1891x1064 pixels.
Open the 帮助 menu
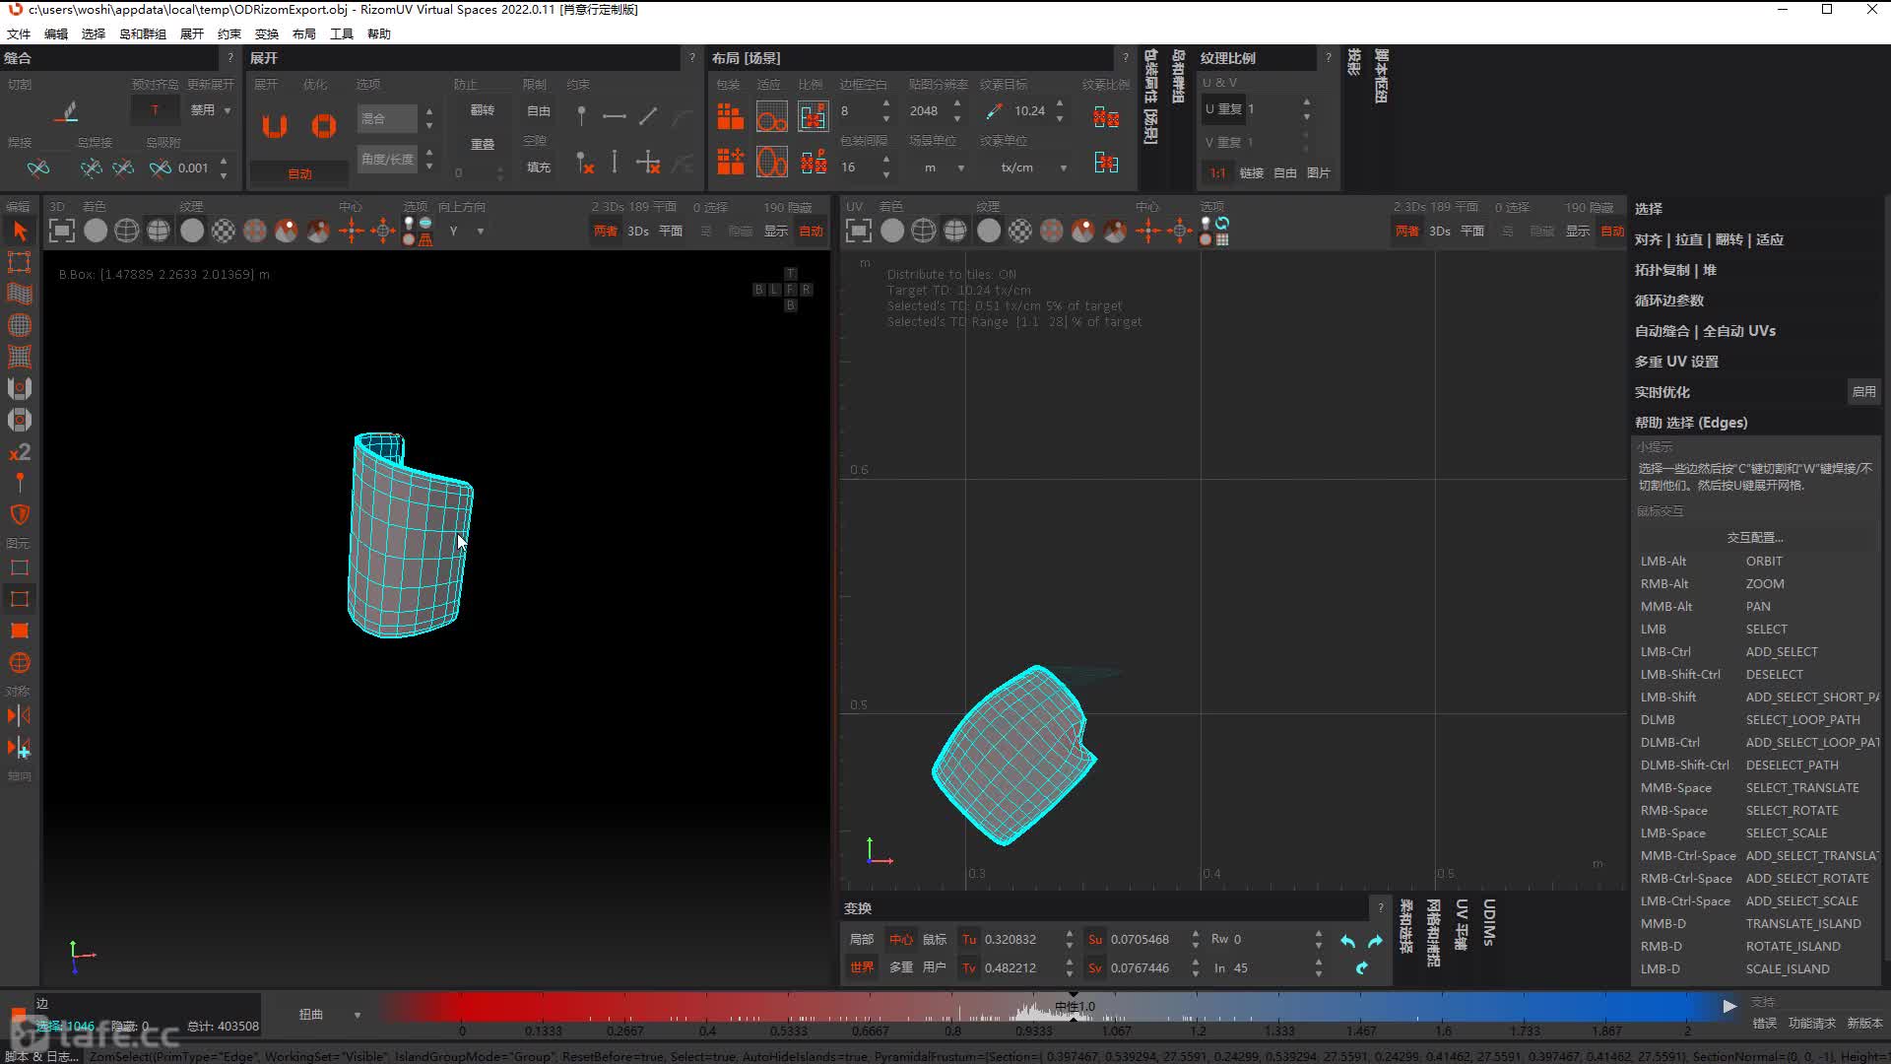tap(379, 33)
